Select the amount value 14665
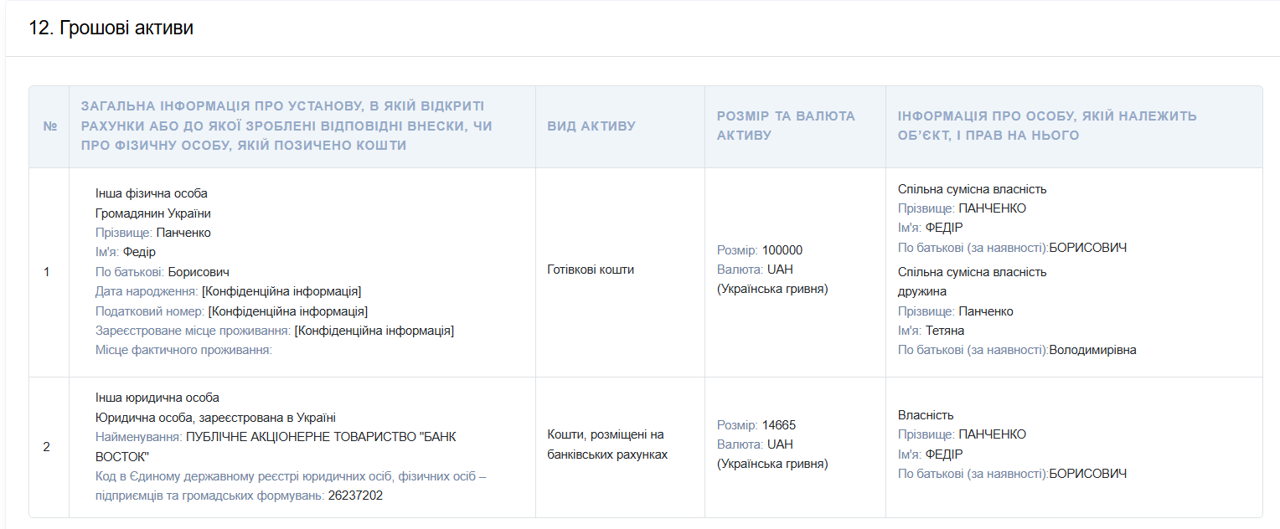 (x=779, y=425)
